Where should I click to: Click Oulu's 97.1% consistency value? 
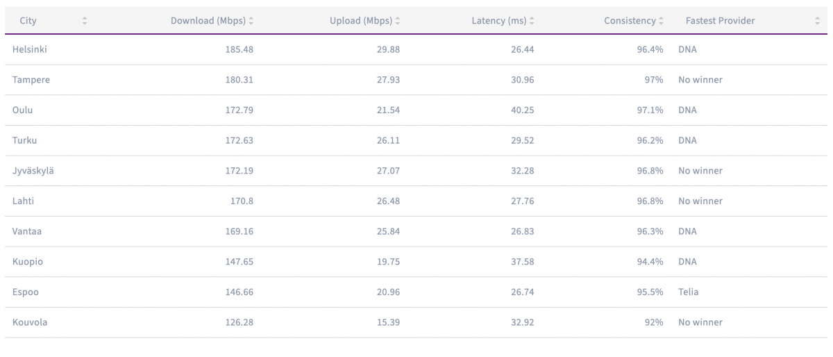click(x=650, y=110)
